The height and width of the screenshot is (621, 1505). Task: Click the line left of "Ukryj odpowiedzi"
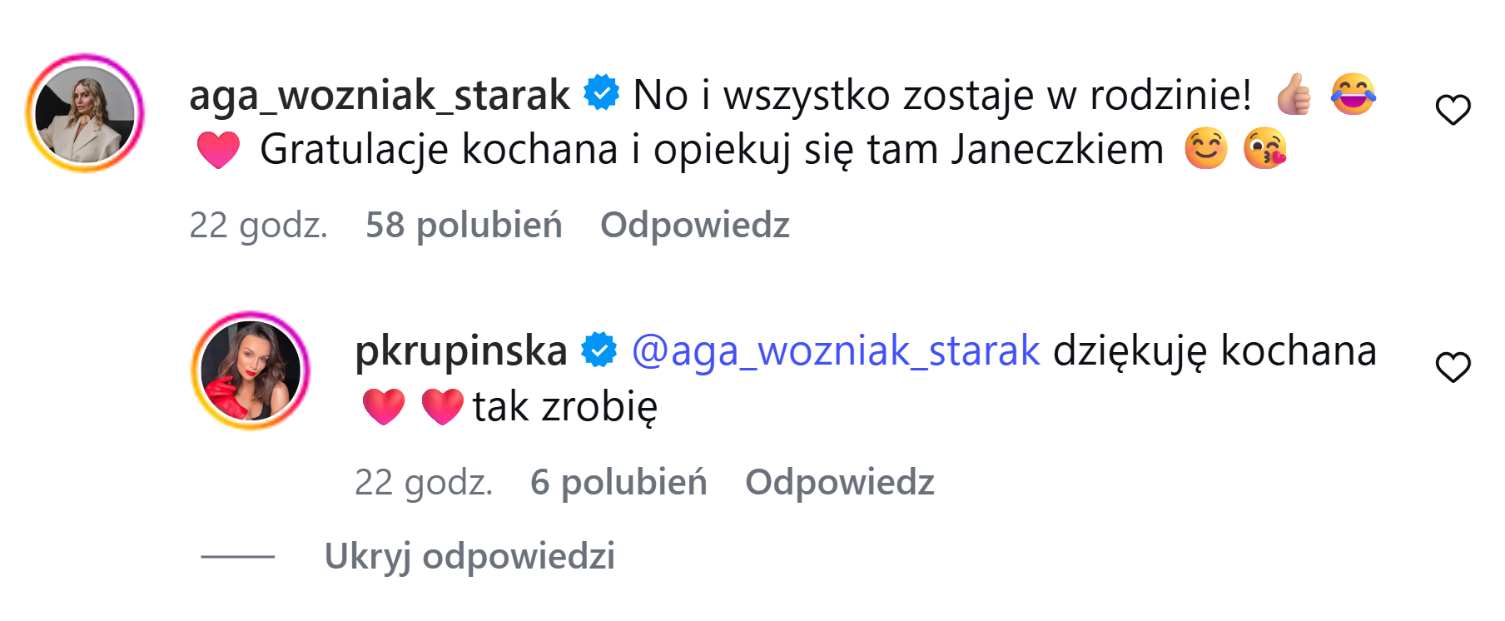point(238,556)
